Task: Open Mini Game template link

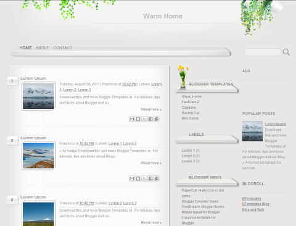Action: tap(190, 119)
